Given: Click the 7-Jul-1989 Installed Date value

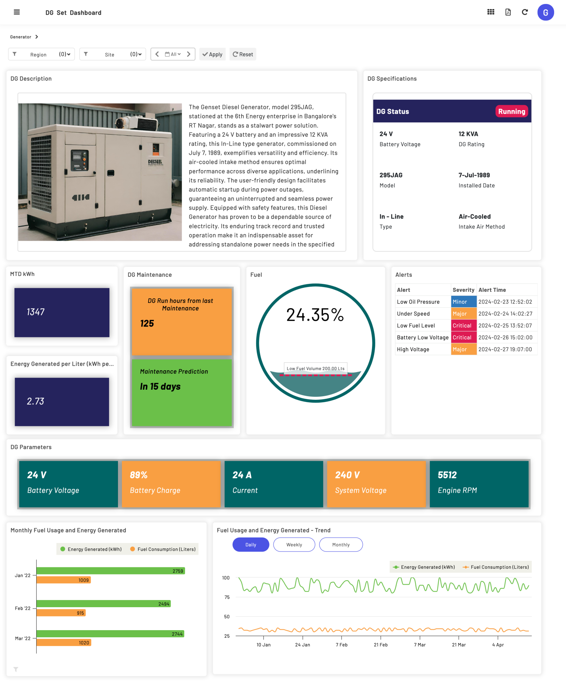Looking at the screenshot, I should tap(474, 175).
